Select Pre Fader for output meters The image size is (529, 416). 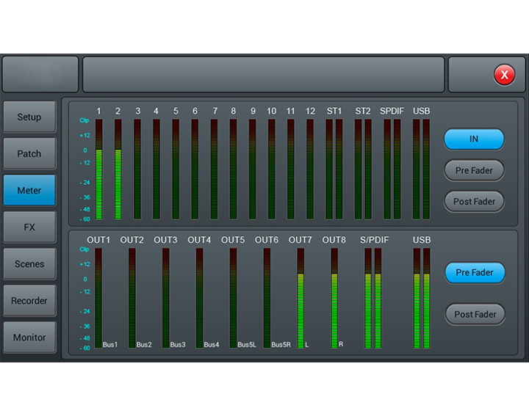click(x=475, y=273)
